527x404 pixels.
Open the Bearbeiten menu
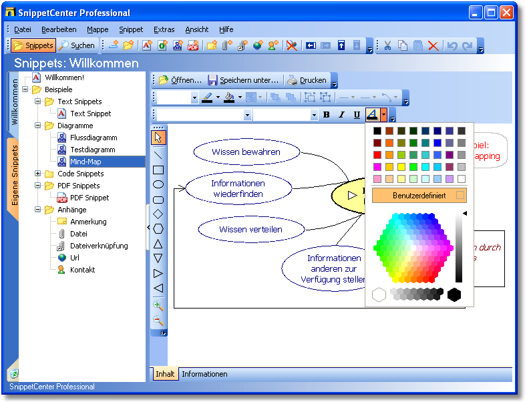[59, 29]
